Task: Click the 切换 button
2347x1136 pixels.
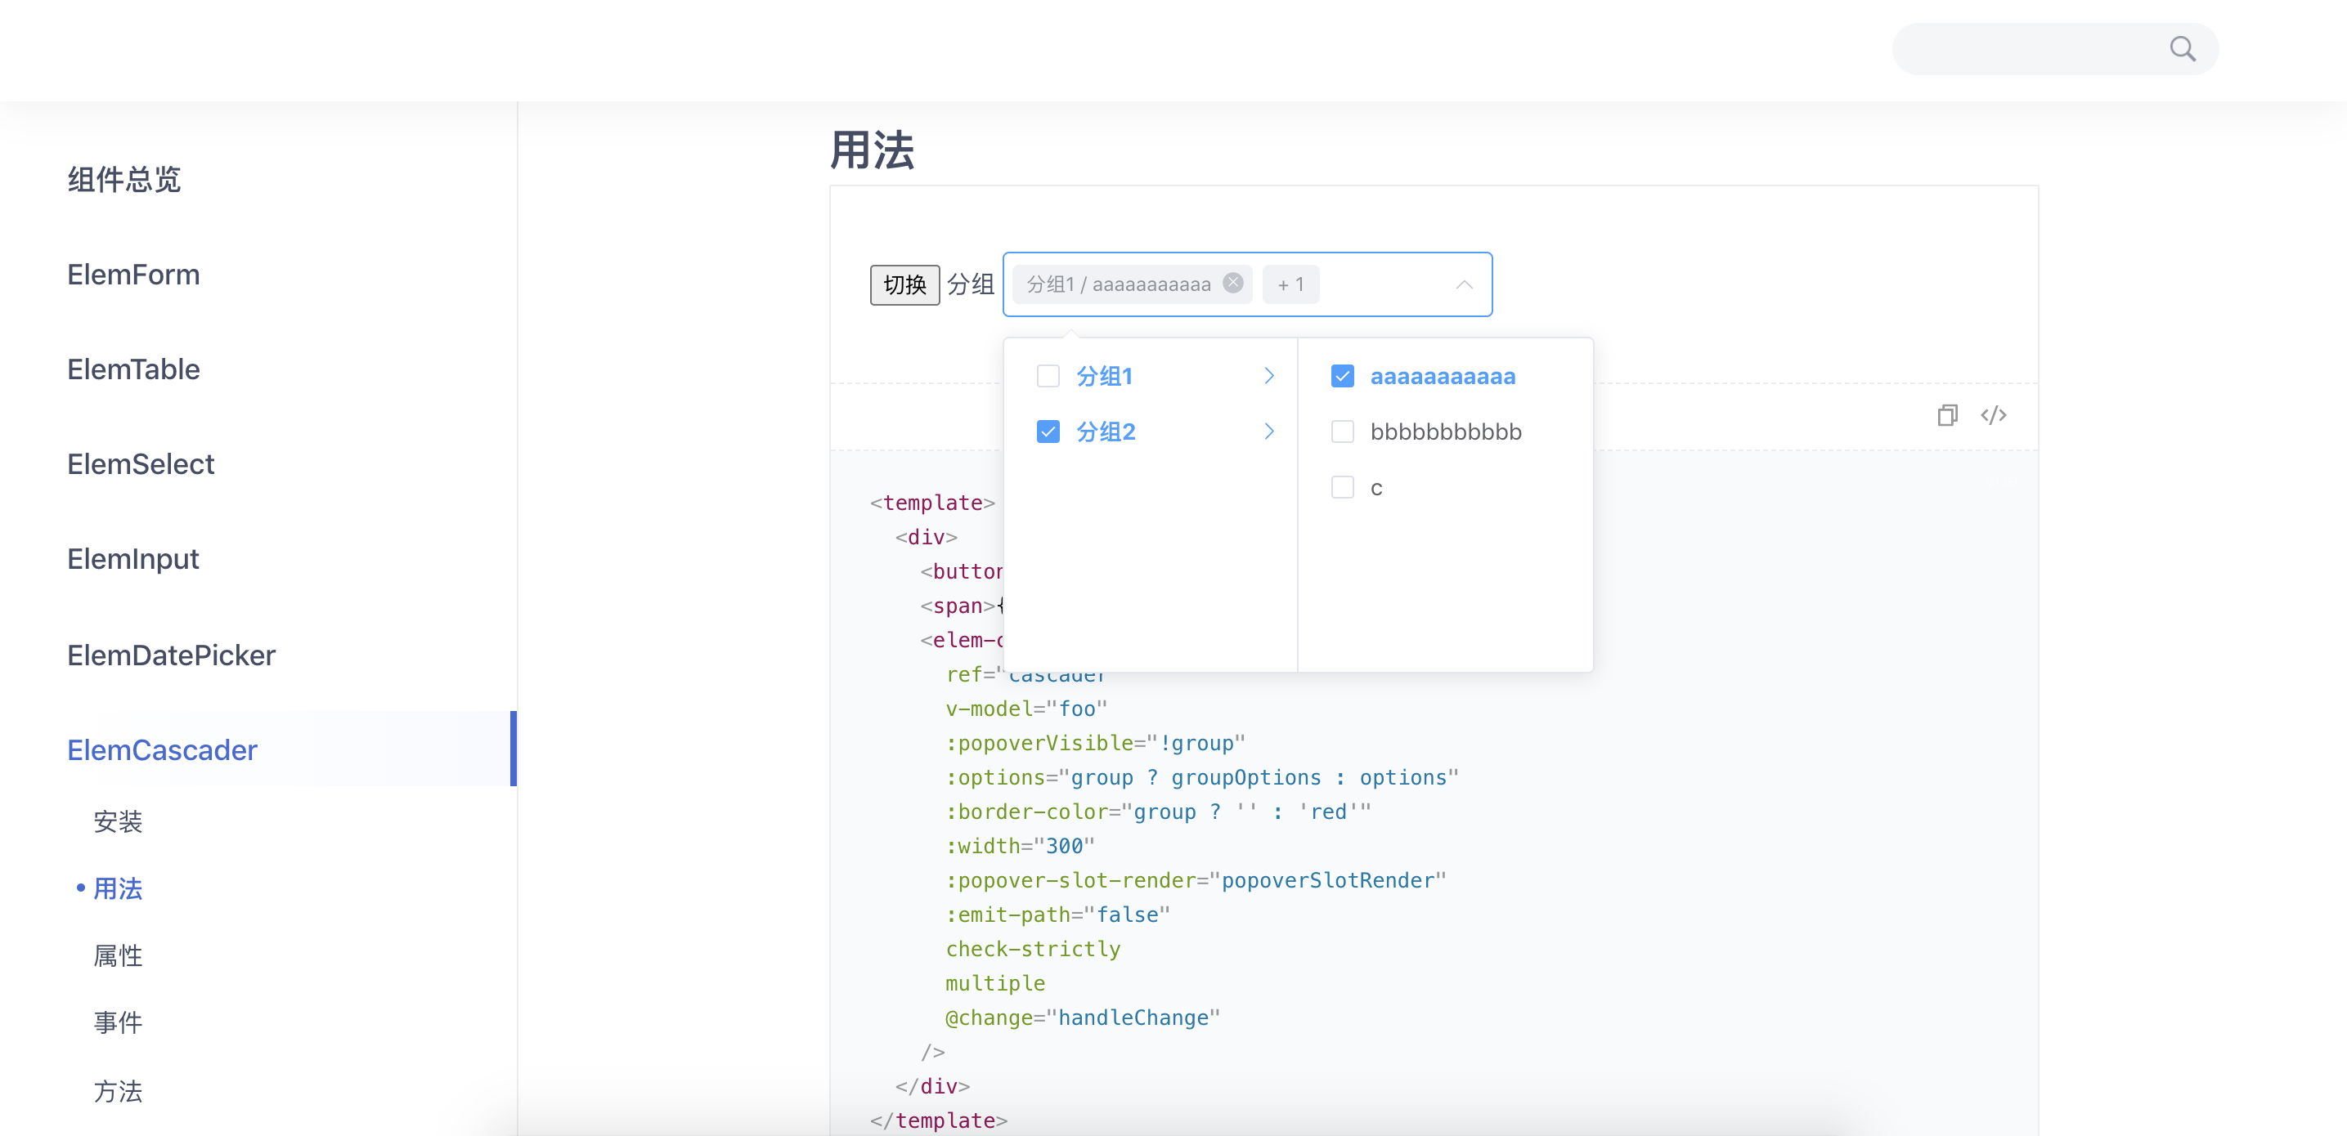Action: pyautogui.click(x=904, y=285)
